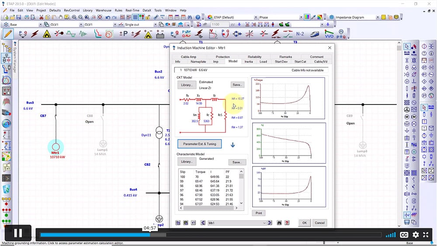Screen dimensions: 437x246
Task: Open Battery sizing mode icon
Action: pyautogui.click(x=160, y=34)
